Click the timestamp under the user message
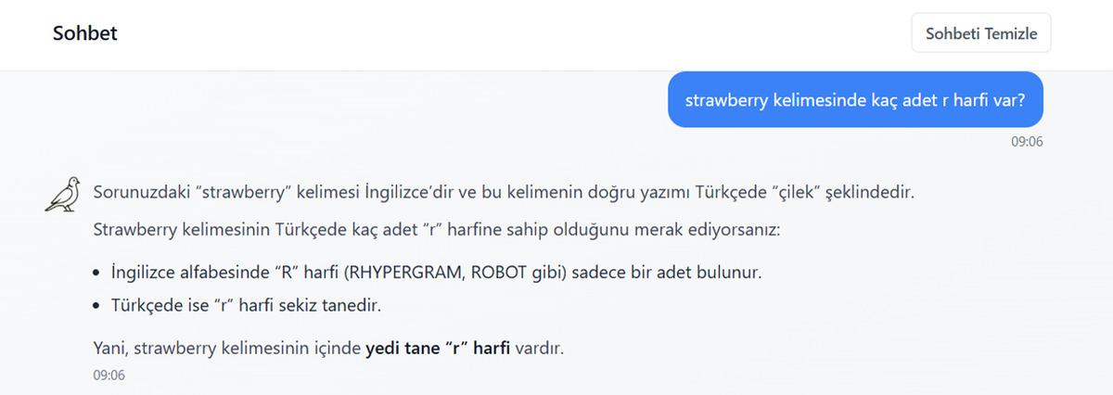The height and width of the screenshot is (395, 1113). (1028, 142)
